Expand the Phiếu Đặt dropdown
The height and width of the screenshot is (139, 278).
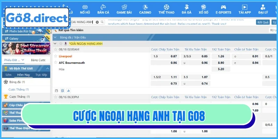click(x=14, y=60)
